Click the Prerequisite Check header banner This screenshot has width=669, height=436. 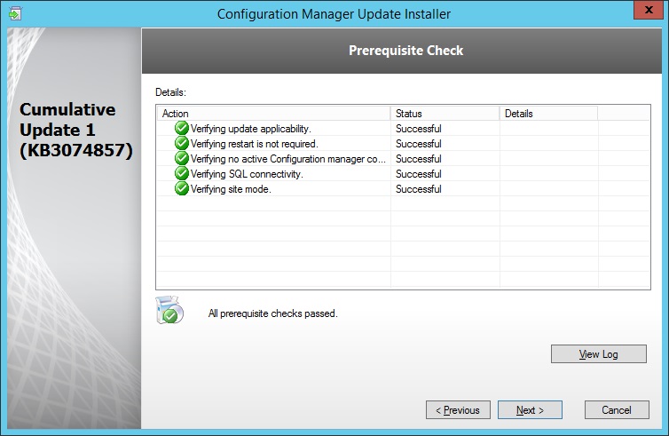click(405, 51)
